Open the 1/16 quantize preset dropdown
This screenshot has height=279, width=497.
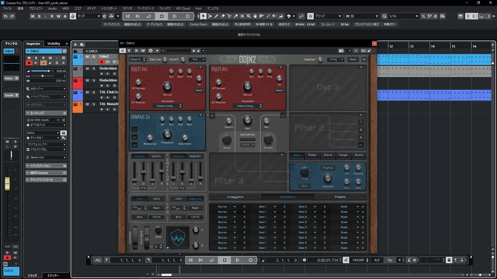coord(403,16)
